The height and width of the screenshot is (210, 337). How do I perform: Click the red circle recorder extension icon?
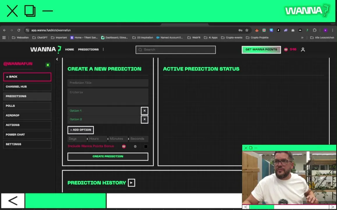264,30
